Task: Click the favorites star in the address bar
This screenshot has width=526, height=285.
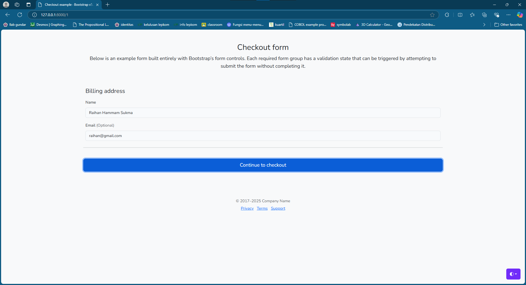Action: pyautogui.click(x=433, y=15)
